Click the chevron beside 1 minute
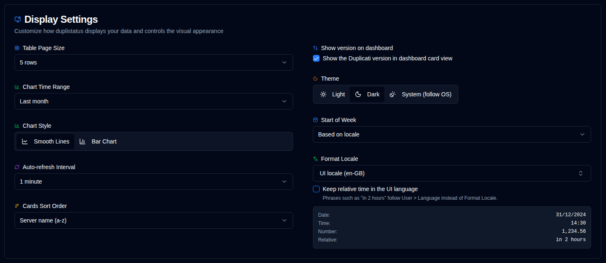This screenshot has height=263, width=606. (x=284, y=182)
